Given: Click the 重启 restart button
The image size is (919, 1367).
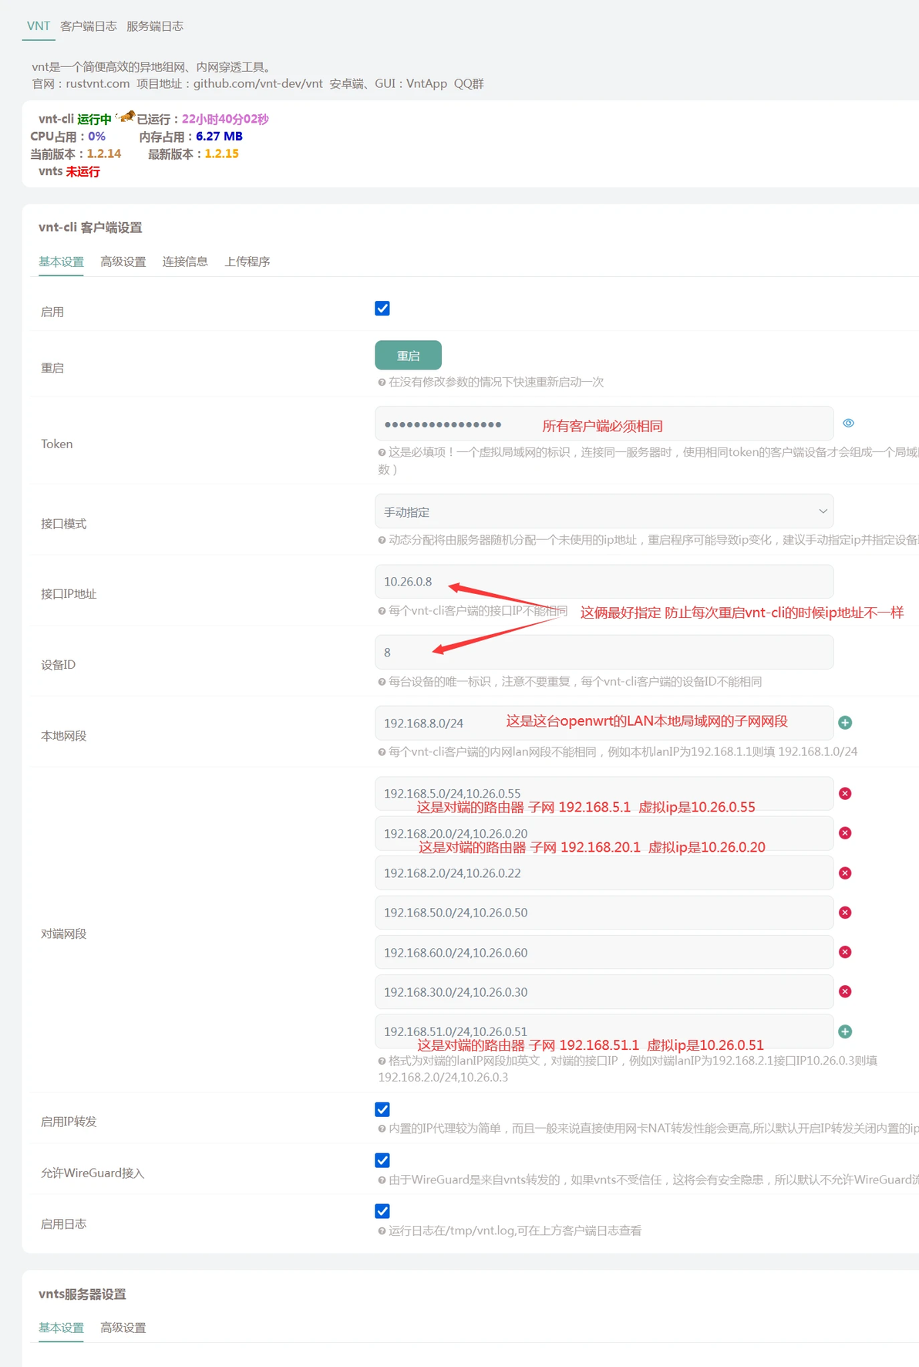Looking at the screenshot, I should 408,356.
